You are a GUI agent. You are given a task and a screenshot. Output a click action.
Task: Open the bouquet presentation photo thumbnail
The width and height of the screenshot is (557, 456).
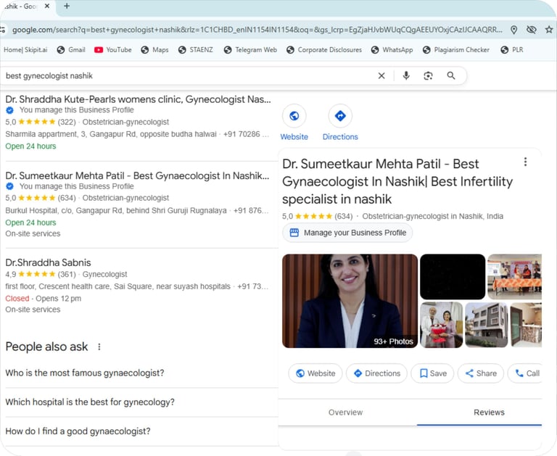point(442,325)
